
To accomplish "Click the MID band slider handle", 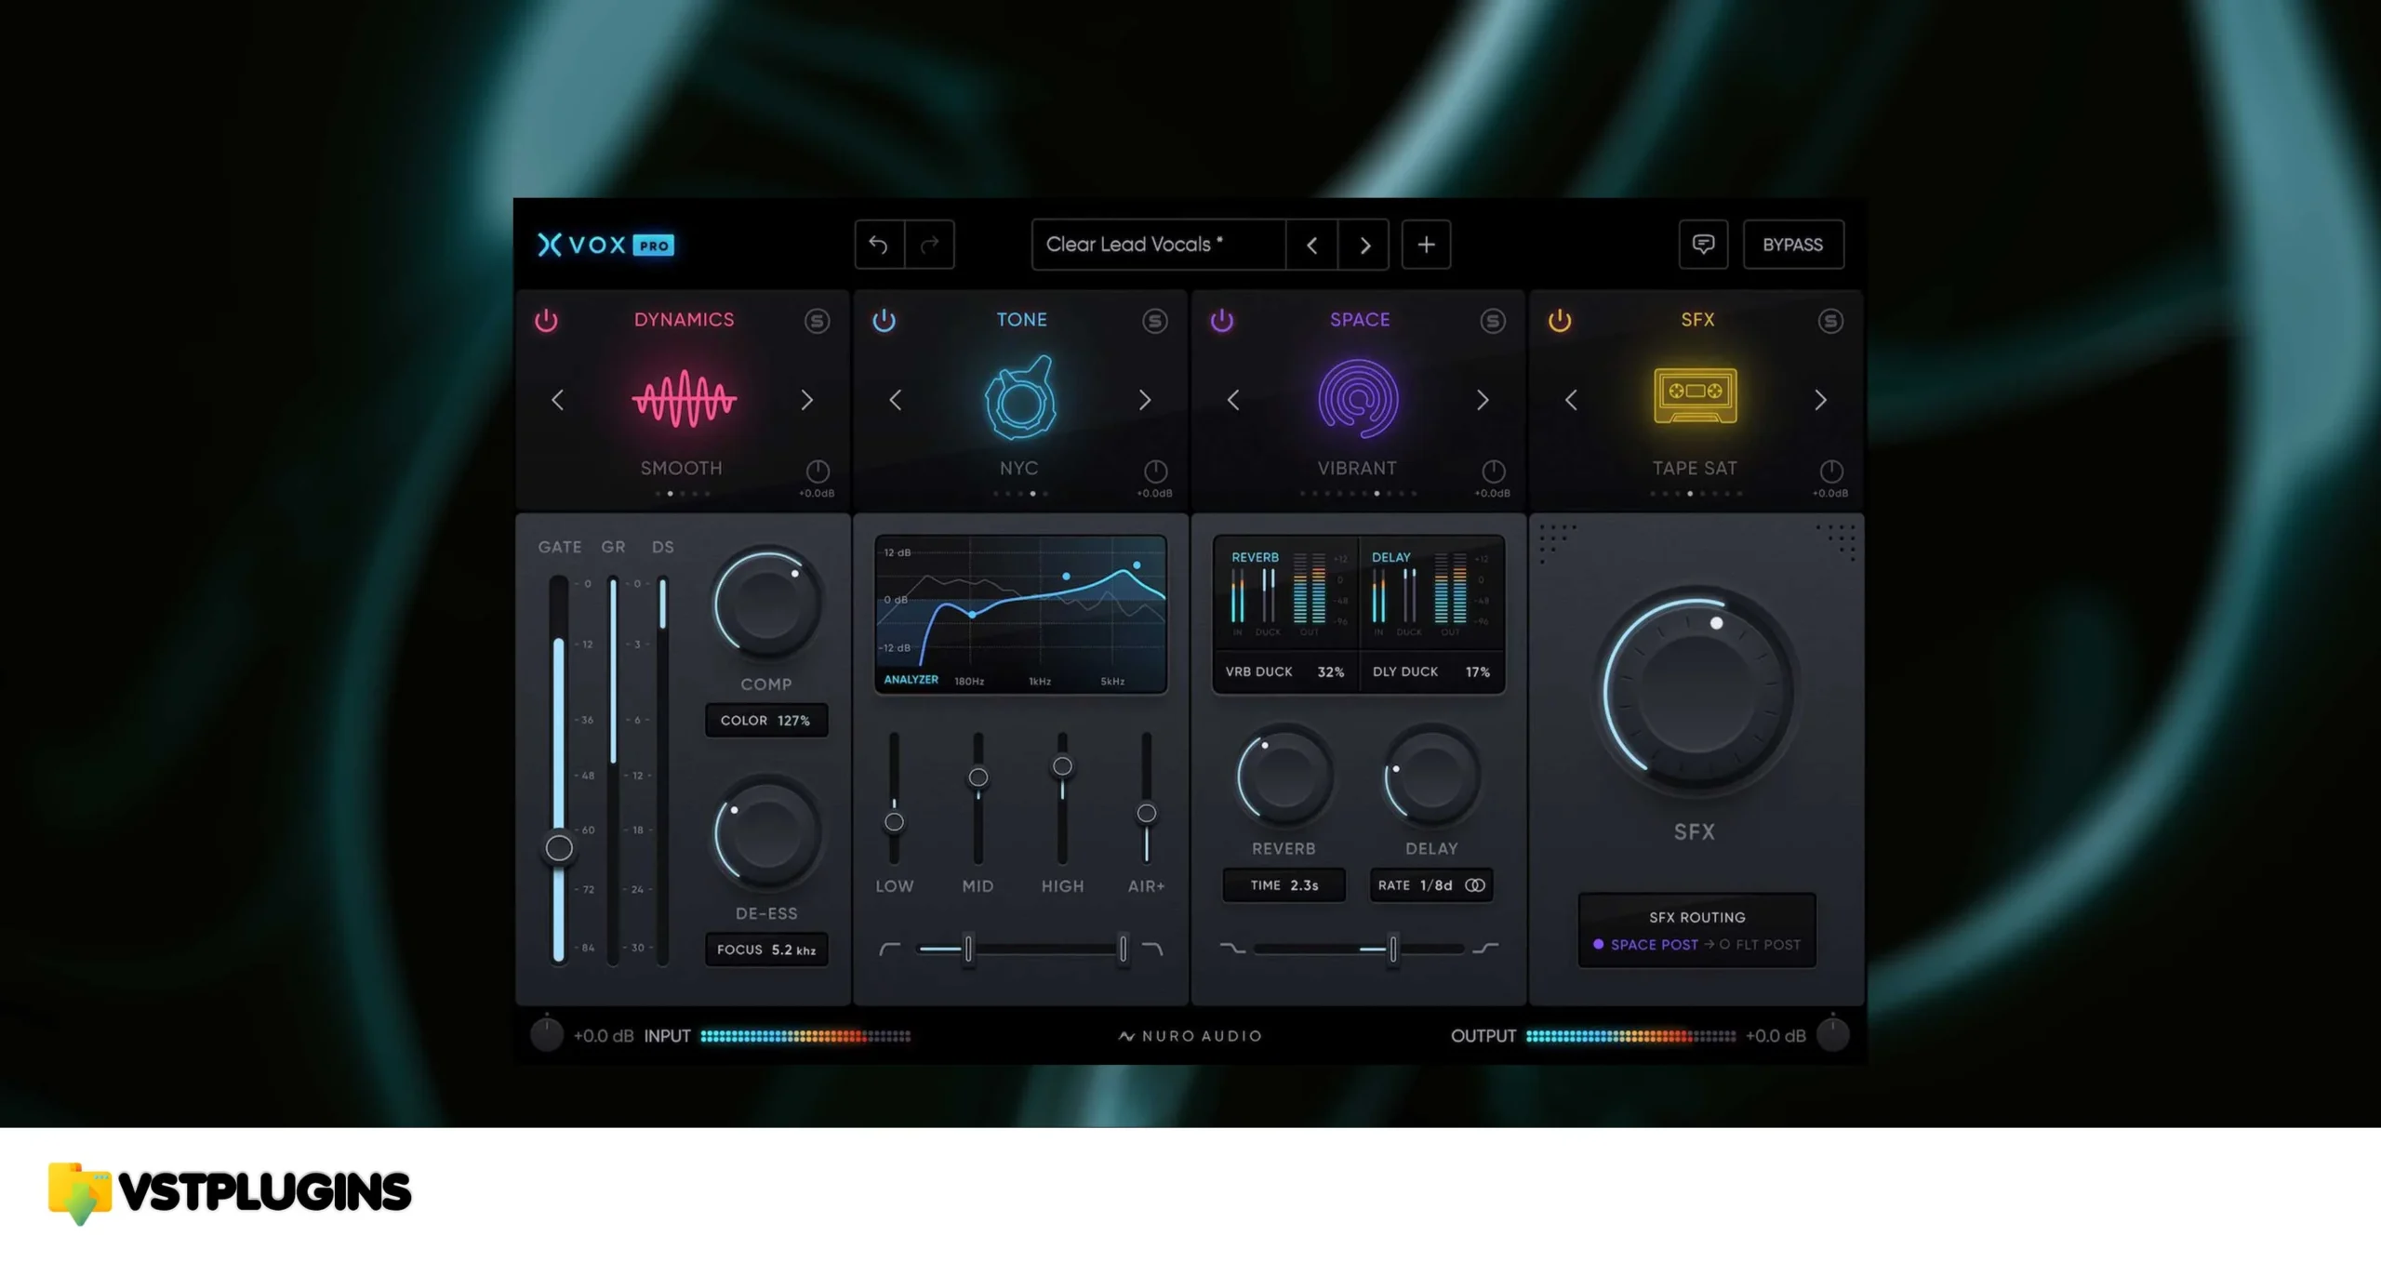I will click(x=978, y=777).
